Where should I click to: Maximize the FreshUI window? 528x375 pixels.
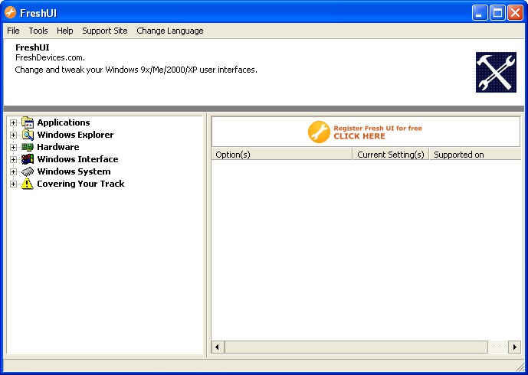pyautogui.click(x=497, y=13)
